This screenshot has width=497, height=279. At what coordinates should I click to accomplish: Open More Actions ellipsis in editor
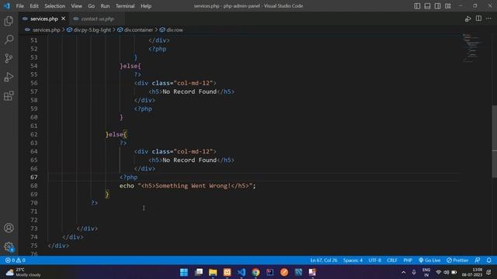488,19
